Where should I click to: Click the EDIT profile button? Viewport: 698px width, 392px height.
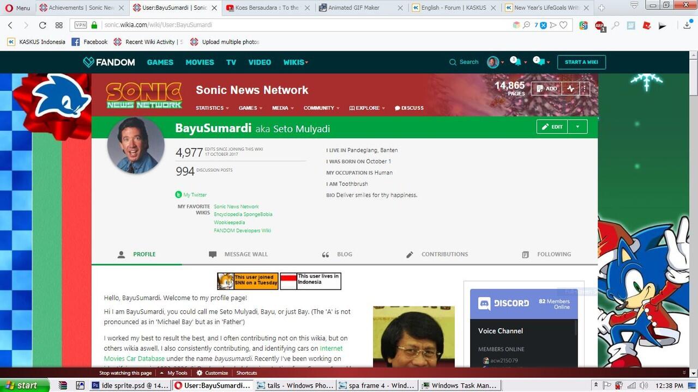[x=552, y=127]
